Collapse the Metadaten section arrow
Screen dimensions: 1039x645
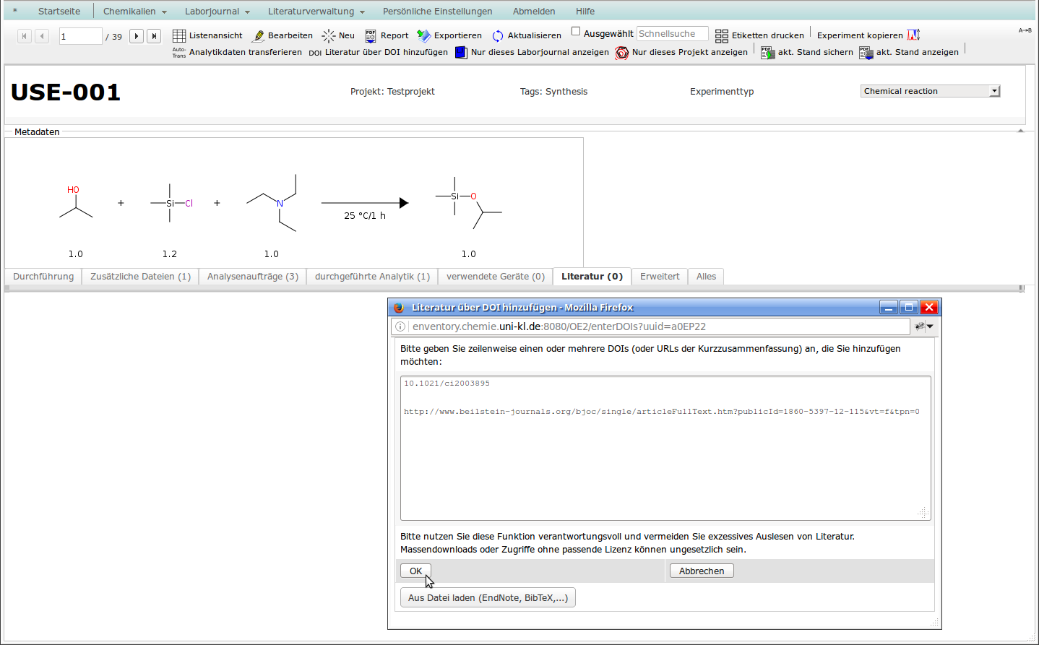tap(1021, 131)
